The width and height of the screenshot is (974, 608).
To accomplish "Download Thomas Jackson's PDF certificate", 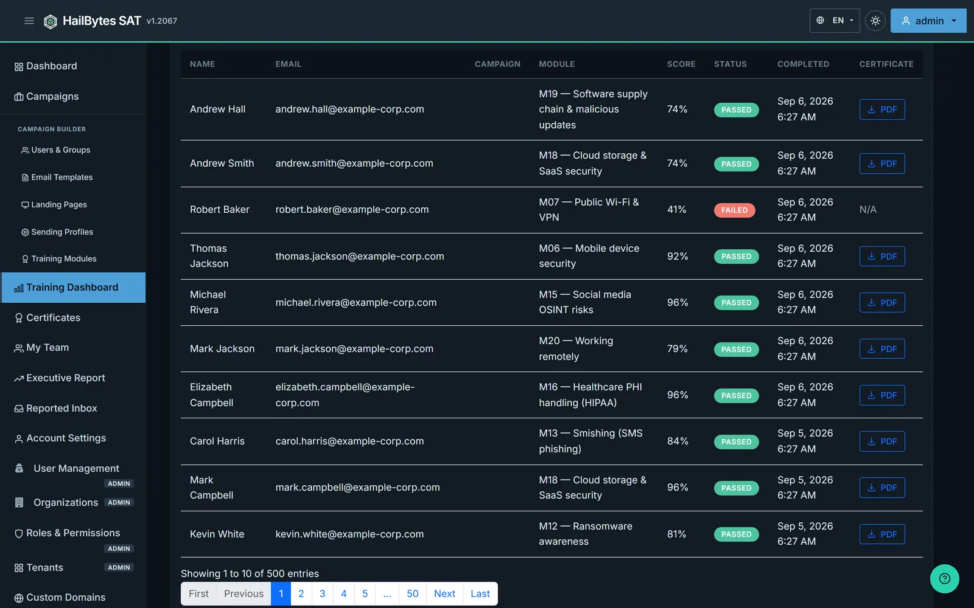I will (882, 257).
